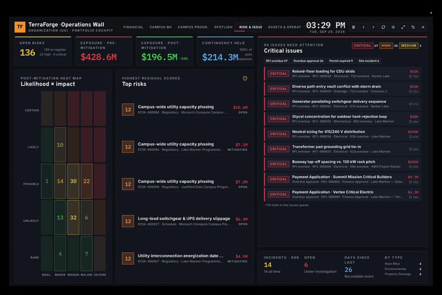Filter issues by CRITICAL badge
The height and width of the screenshot is (295, 442).
pos(363,45)
